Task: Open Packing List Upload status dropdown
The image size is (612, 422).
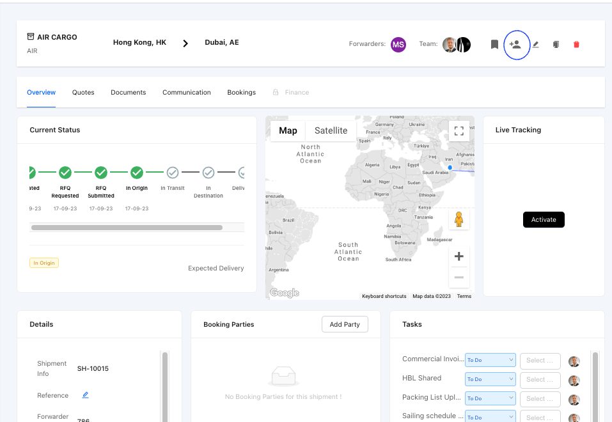Action: [x=490, y=398]
